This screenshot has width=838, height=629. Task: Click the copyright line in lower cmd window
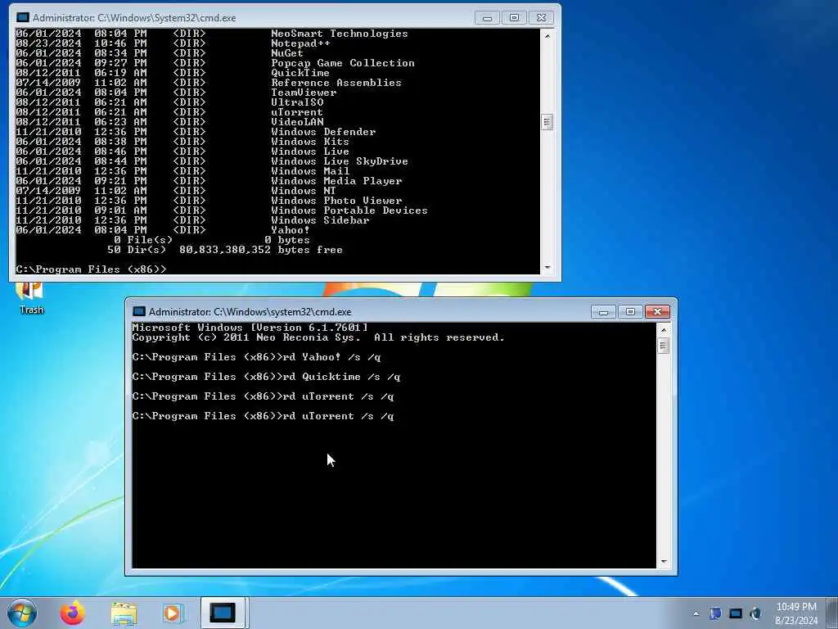[318, 337]
